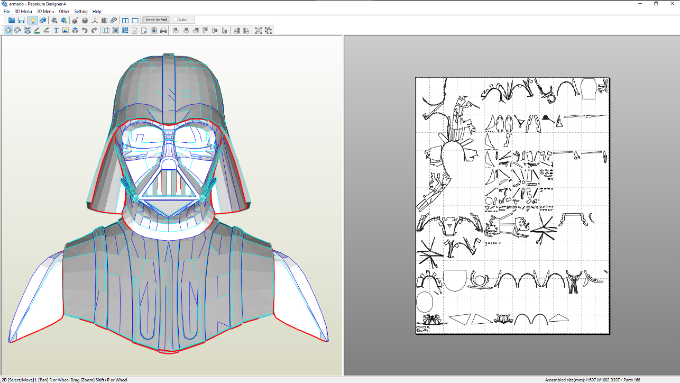Switch to split two-pane window layout
The width and height of the screenshot is (680, 383).
(125, 20)
